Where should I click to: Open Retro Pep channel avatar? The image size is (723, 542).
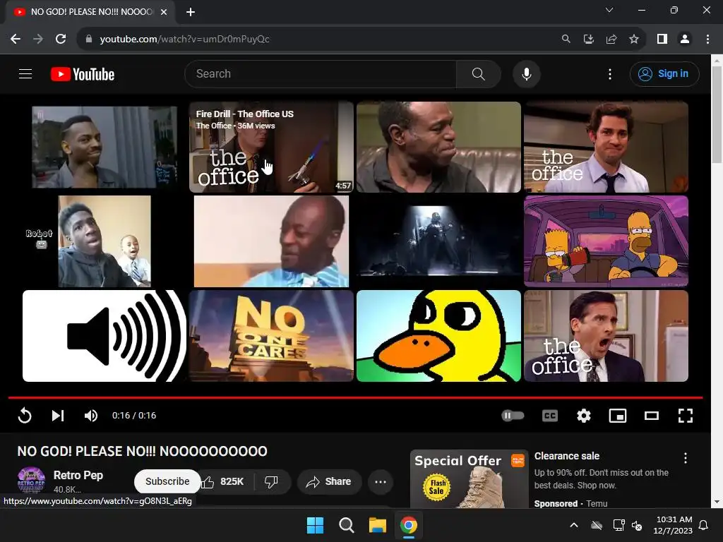[31, 480]
